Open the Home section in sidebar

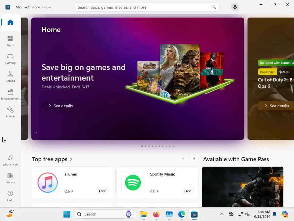[10, 22]
